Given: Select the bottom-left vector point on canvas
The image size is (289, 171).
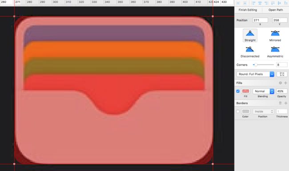Looking at the screenshot, I should (x=14, y=164).
